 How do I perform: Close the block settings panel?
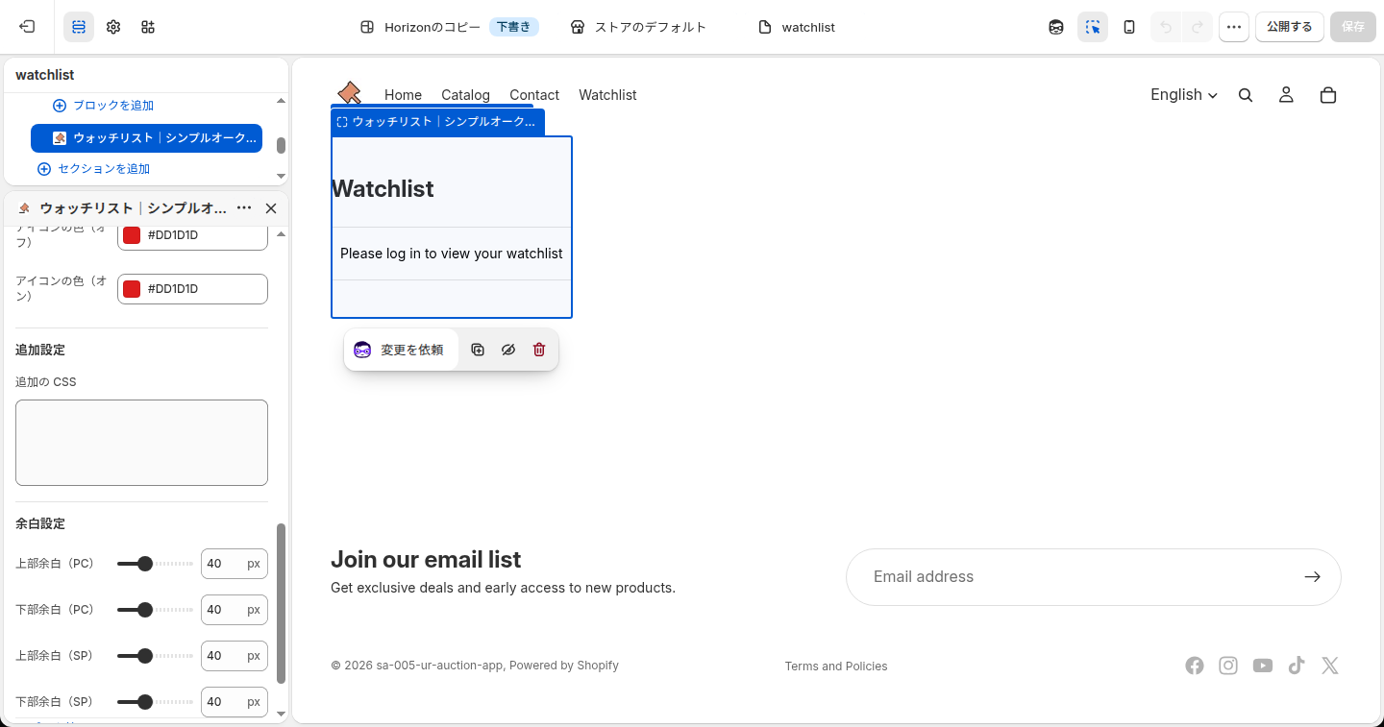click(x=271, y=208)
